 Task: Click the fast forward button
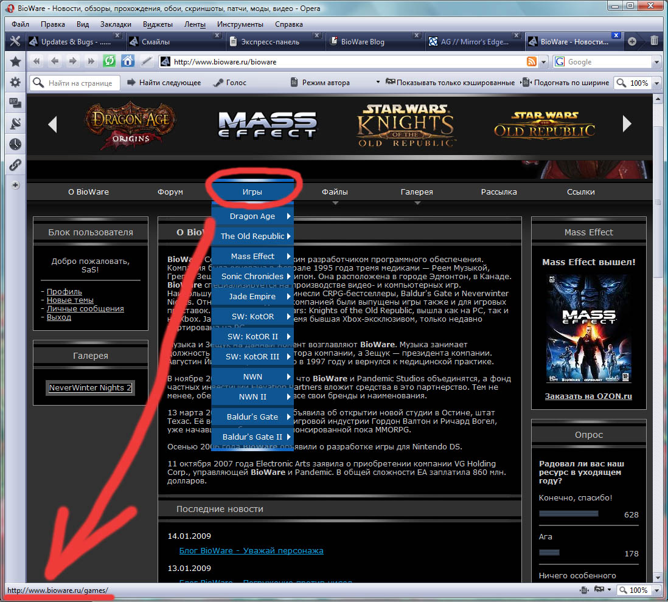91,61
